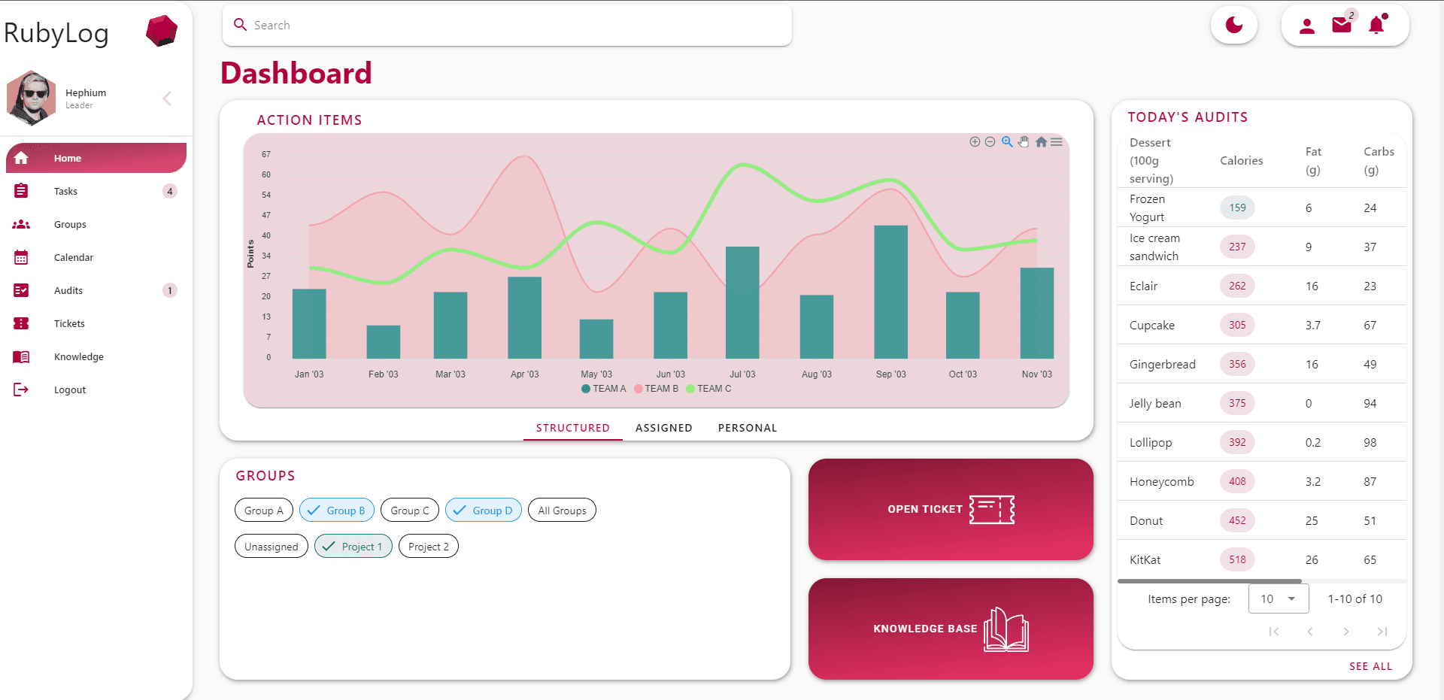Deselect the Project 1 chip
This screenshot has height=700, width=1444.
tap(353, 547)
